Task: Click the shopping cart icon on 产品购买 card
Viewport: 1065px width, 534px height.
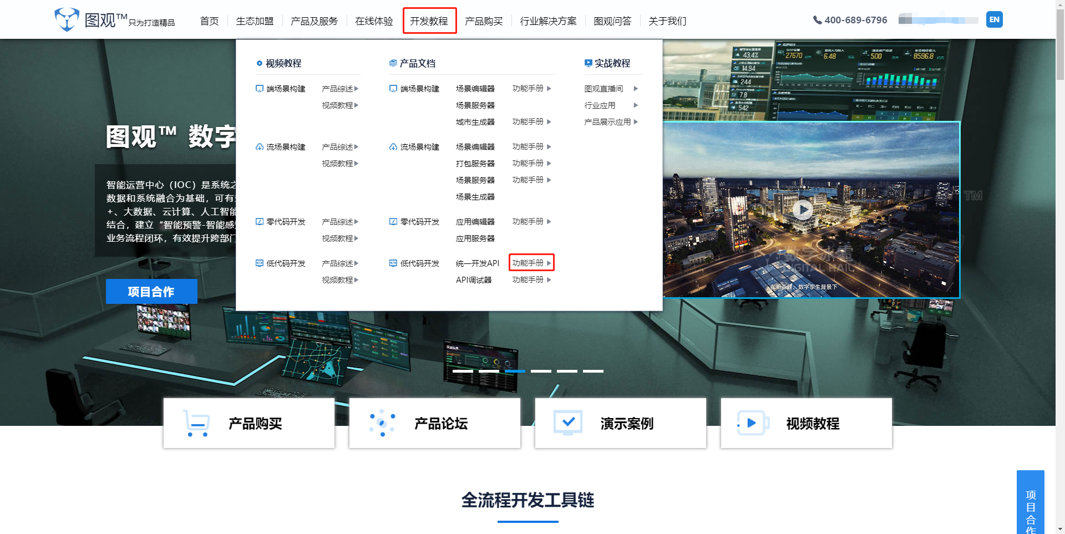Action: [x=196, y=423]
